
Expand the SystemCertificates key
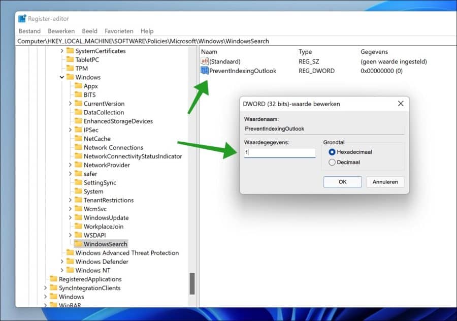click(x=62, y=51)
